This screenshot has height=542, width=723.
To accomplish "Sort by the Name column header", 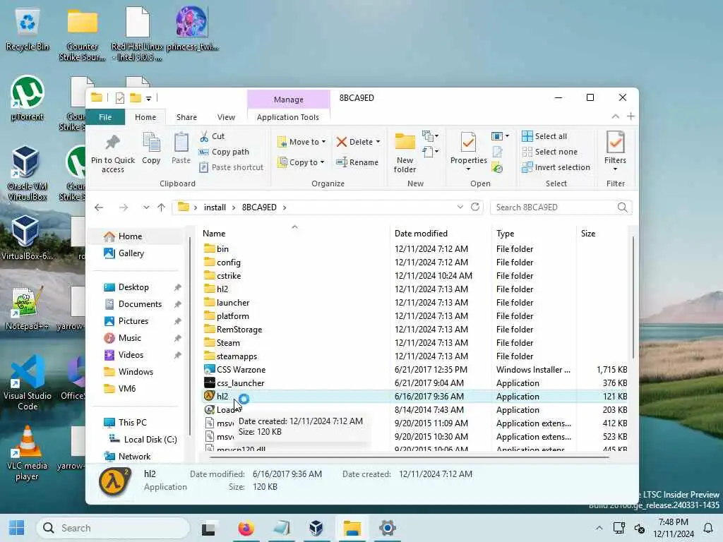I will (x=294, y=233).
